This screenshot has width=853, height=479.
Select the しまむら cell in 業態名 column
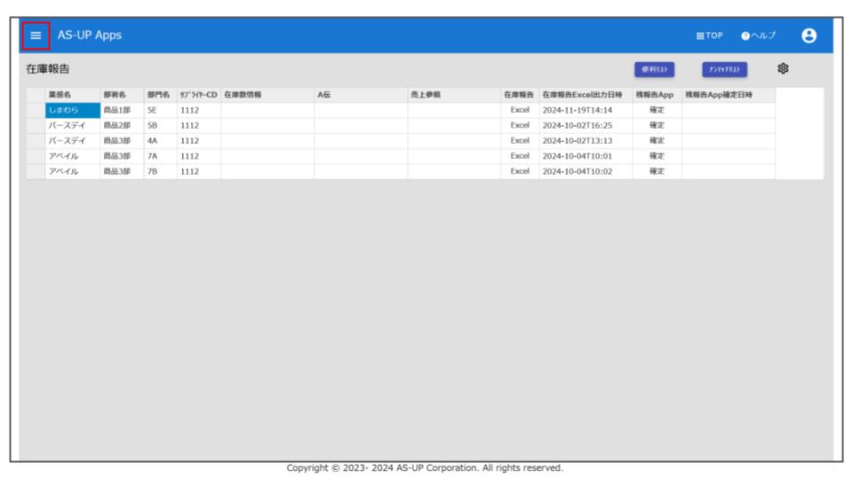pos(72,110)
